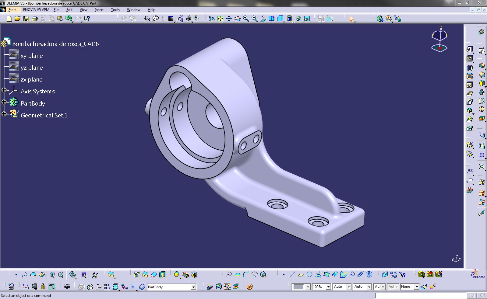This screenshot has height=299, width=487.
Task: Open the PartBody combo box dropdown
Action: [193, 287]
